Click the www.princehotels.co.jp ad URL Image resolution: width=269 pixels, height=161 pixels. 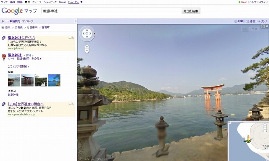click(21, 115)
